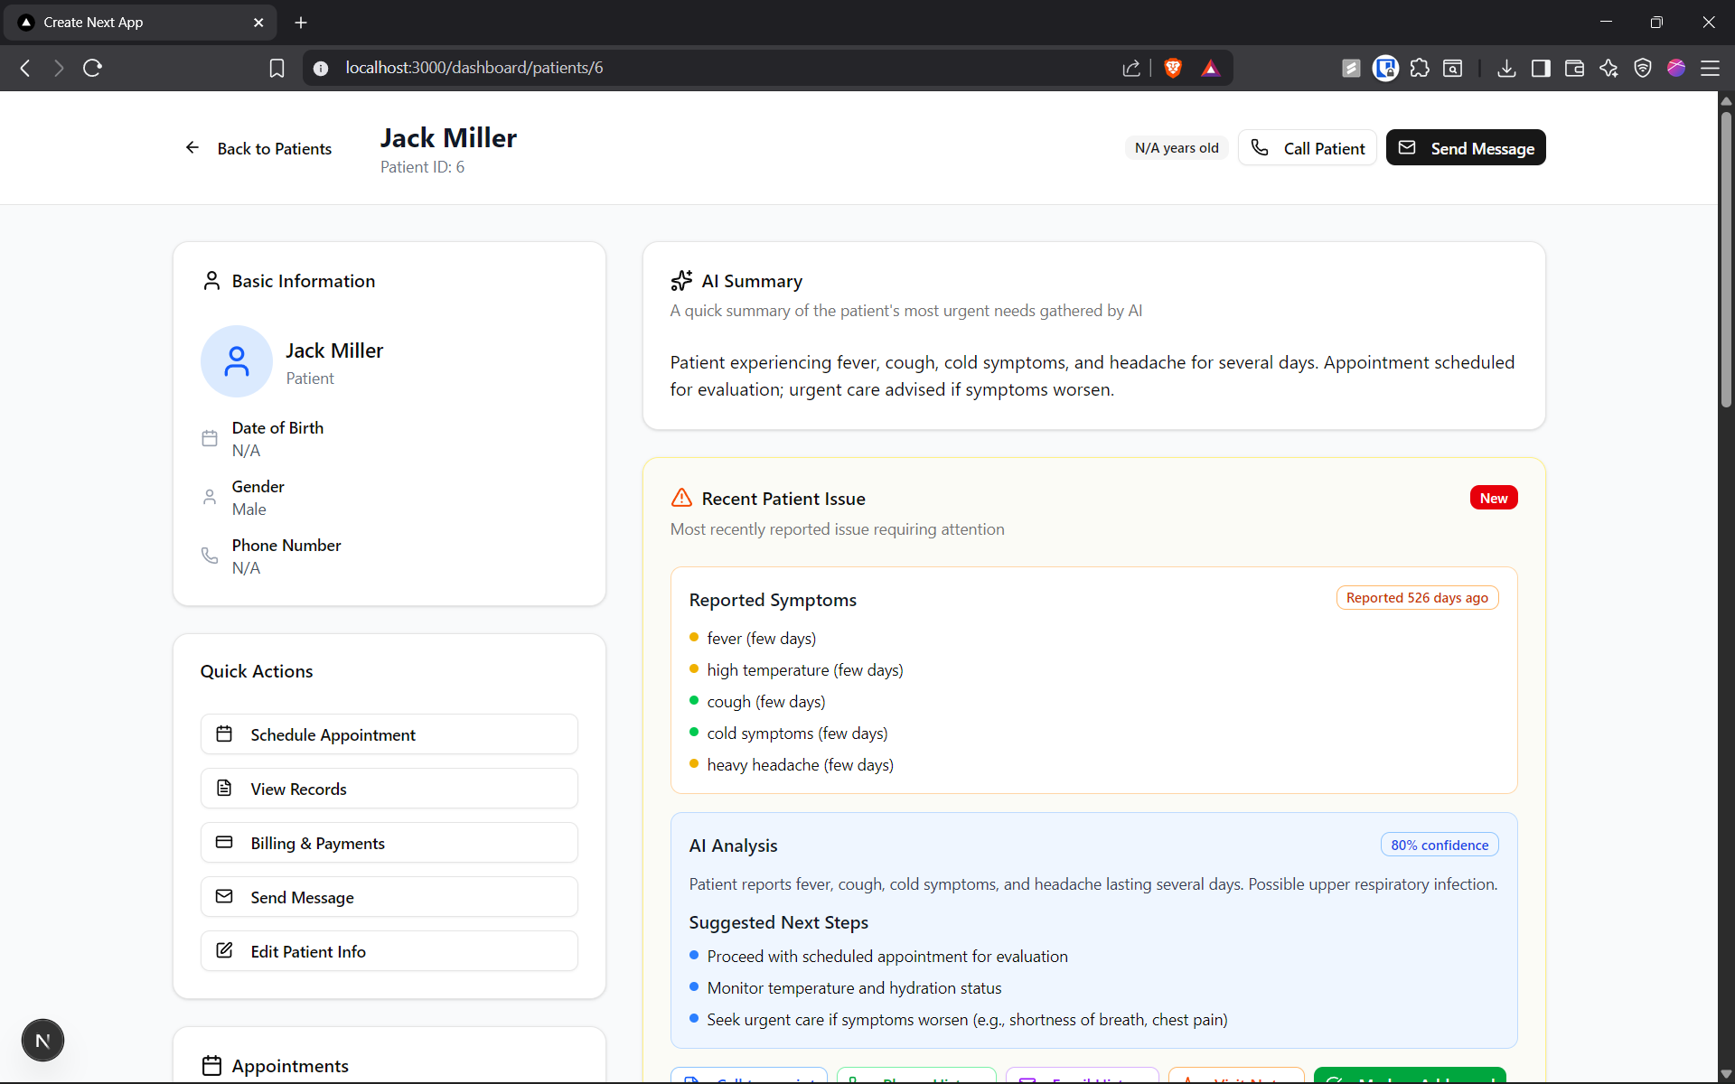The width and height of the screenshot is (1735, 1084).
Task: Click the Next.js dev tools N badge
Action: (42, 1041)
